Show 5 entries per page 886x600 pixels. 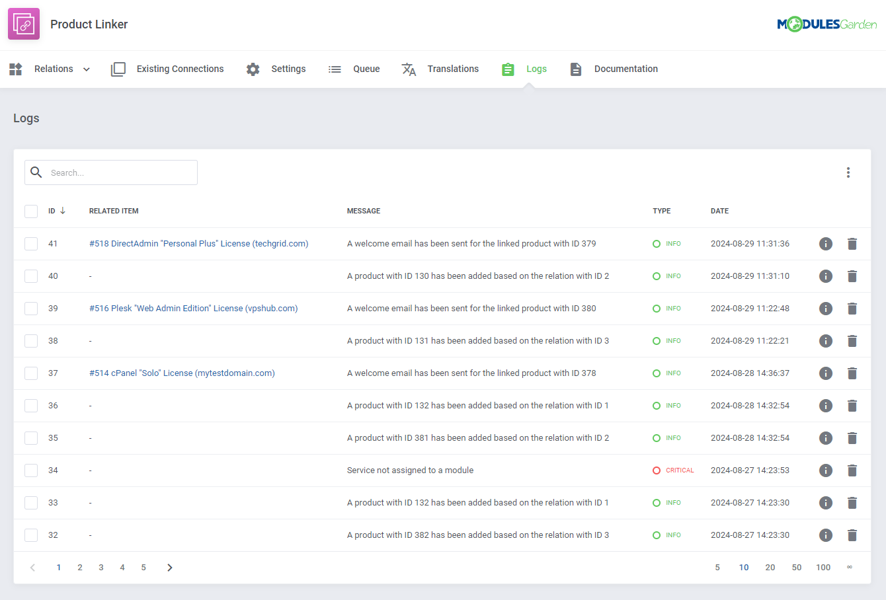coord(717,568)
